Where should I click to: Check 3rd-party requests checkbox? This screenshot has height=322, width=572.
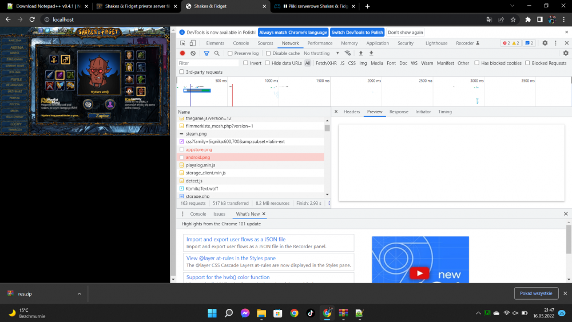pos(182,72)
